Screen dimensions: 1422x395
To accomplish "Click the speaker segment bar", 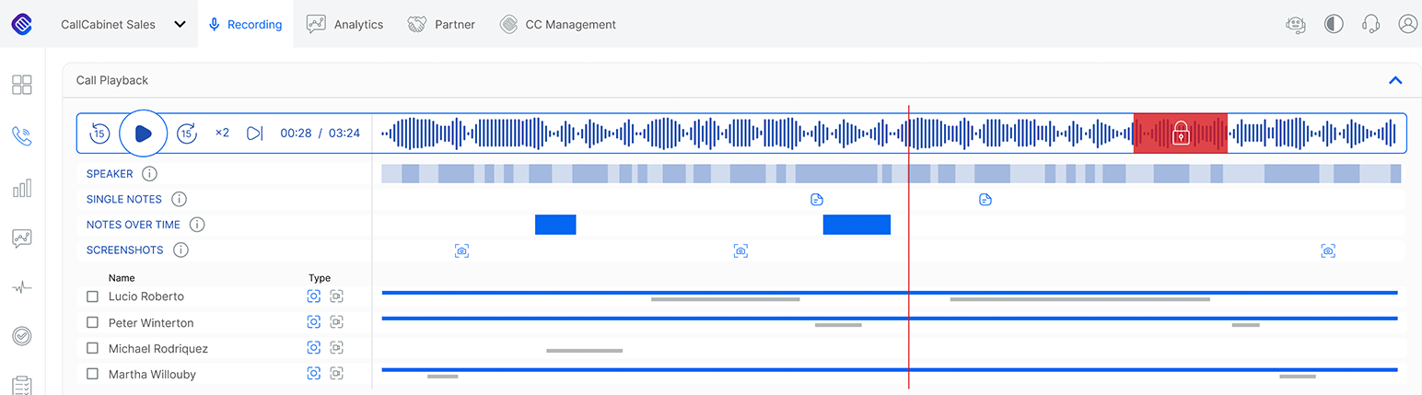I will (x=891, y=173).
